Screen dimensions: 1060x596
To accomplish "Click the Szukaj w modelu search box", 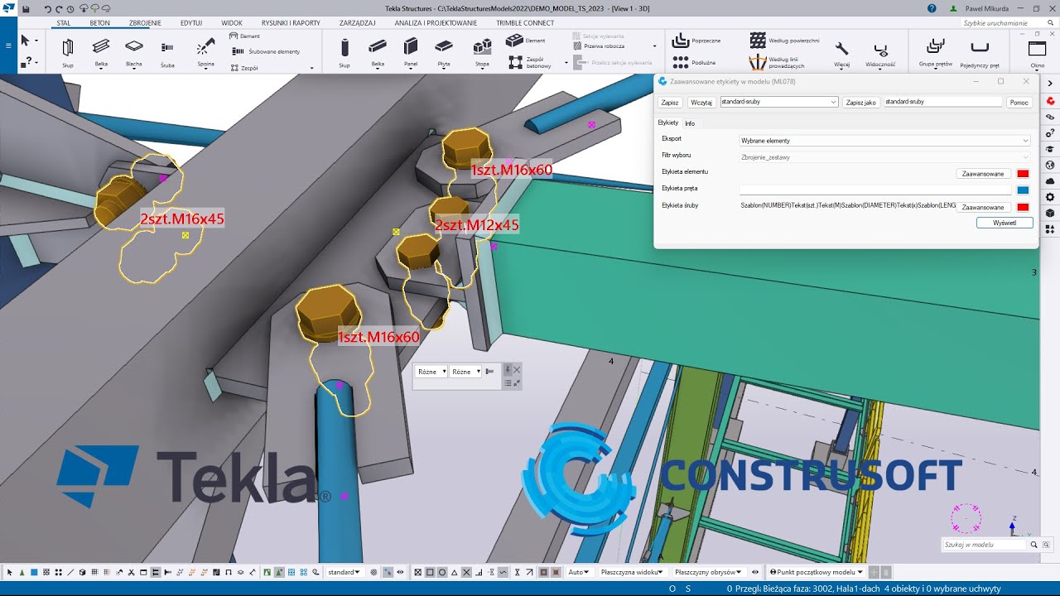I will [x=984, y=545].
